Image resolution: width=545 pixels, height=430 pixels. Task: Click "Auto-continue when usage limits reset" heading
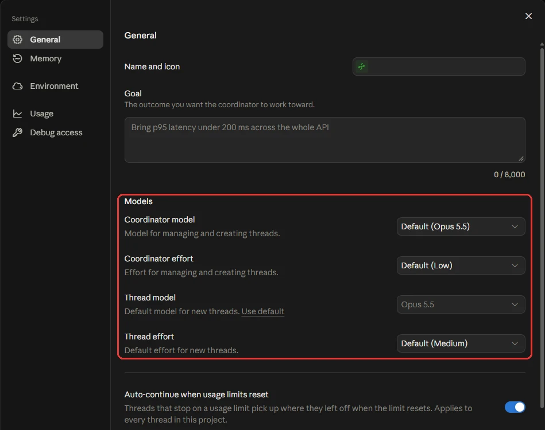click(x=196, y=394)
